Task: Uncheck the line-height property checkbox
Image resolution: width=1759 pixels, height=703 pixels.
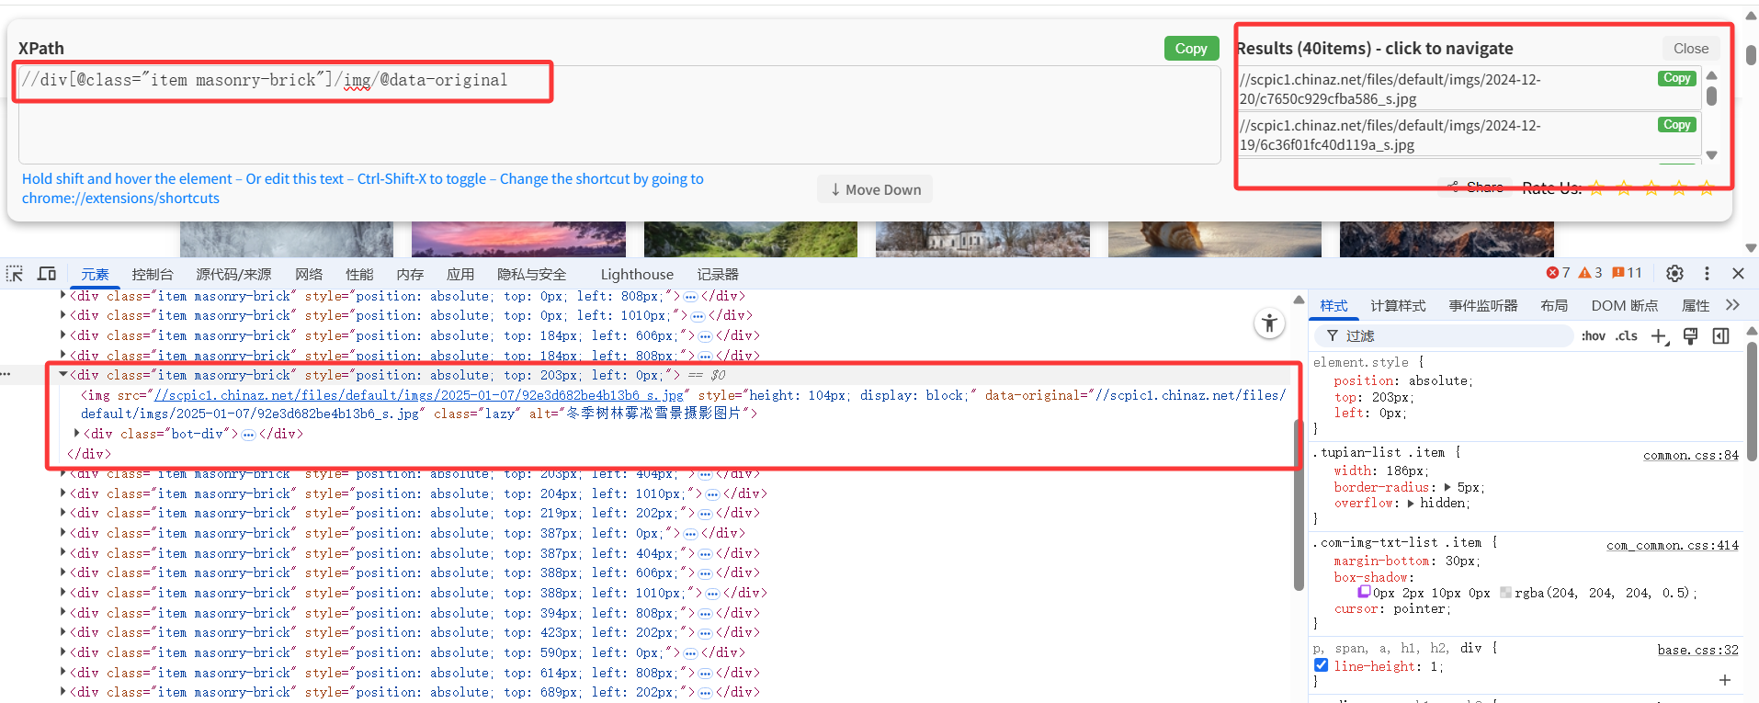Action: tap(1321, 665)
